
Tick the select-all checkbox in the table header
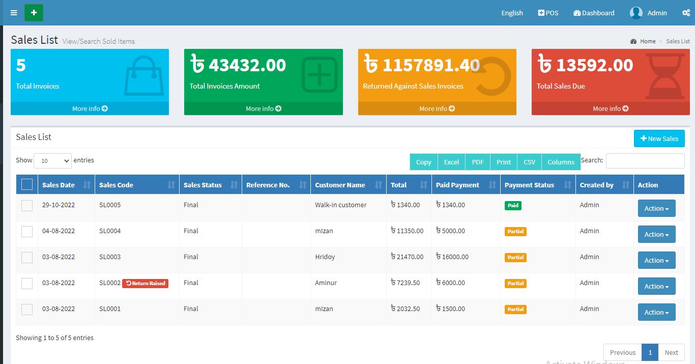coord(27,184)
